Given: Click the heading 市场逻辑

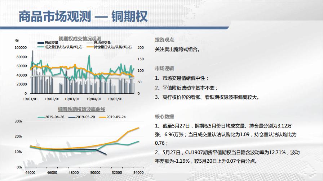Looking at the screenshot, I should (x=164, y=69).
